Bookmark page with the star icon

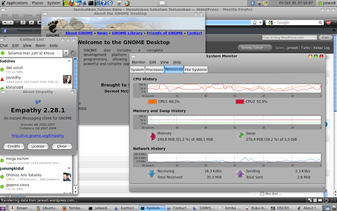pyautogui.click(x=255, y=23)
